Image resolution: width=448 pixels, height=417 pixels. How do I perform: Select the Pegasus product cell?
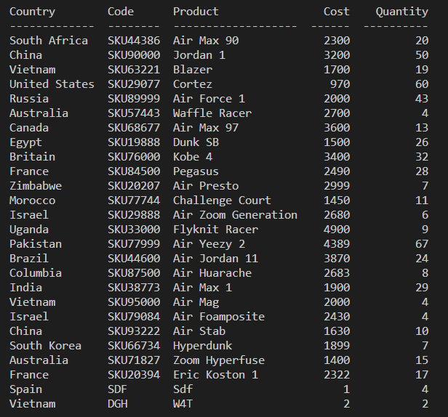196,172
